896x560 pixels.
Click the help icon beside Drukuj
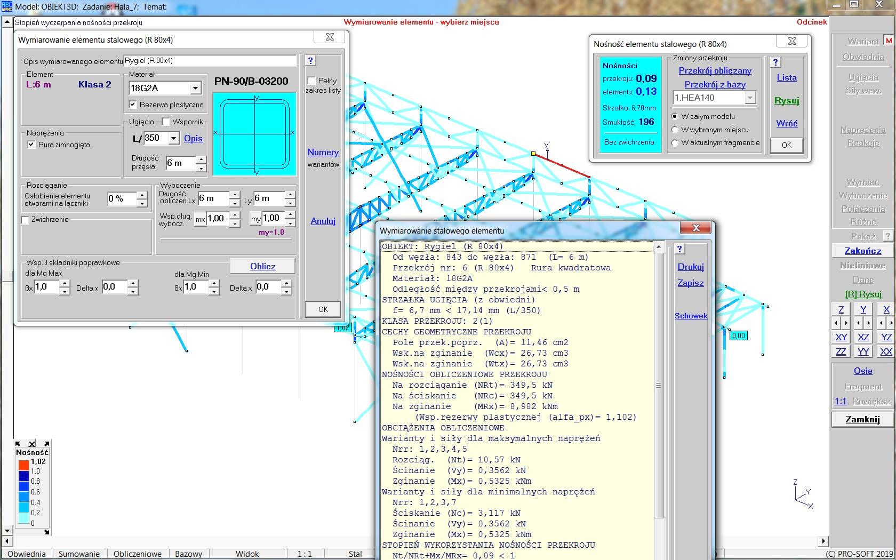point(679,249)
